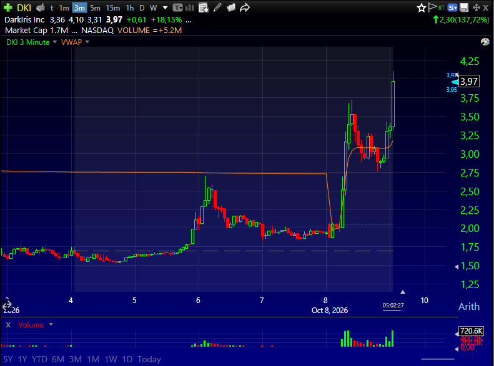This screenshot has height=366, width=494.
Task: Click the up triangle below the price scale
Action: pos(403,292)
